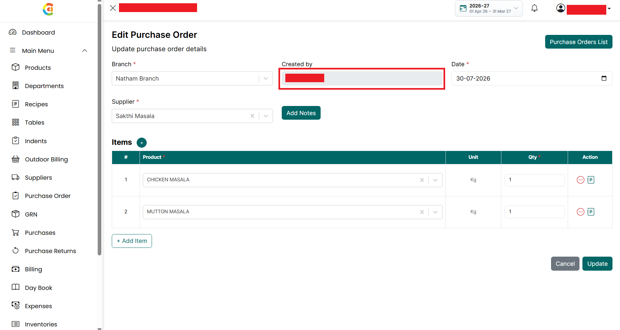This screenshot has height=330, width=620.
Task: Click the Cancel button
Action: [565, 263]
